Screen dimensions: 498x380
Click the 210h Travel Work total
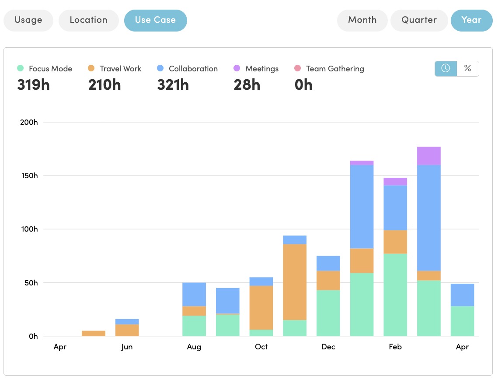[x=104, y=84]
